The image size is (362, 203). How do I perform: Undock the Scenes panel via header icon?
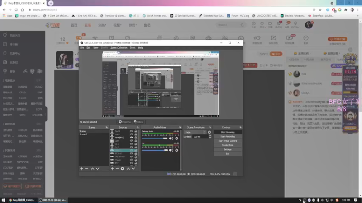pyautogui.click(x=107, y=127)
